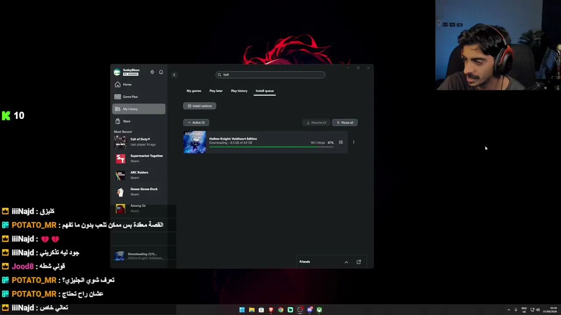
Task: Open Game Pass in the sidebar
Action: pyautogui.click(x=139, y=97)
